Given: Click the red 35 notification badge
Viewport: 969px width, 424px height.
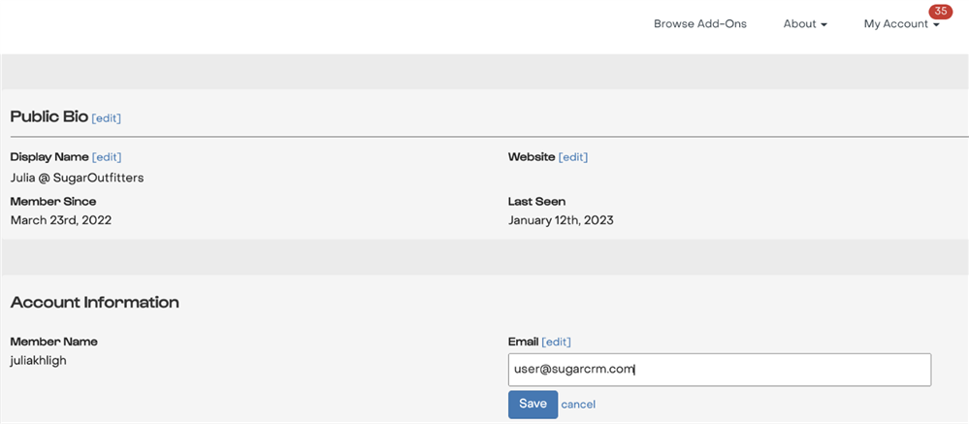Looking at the screenshot, I should tap(940, 12).
